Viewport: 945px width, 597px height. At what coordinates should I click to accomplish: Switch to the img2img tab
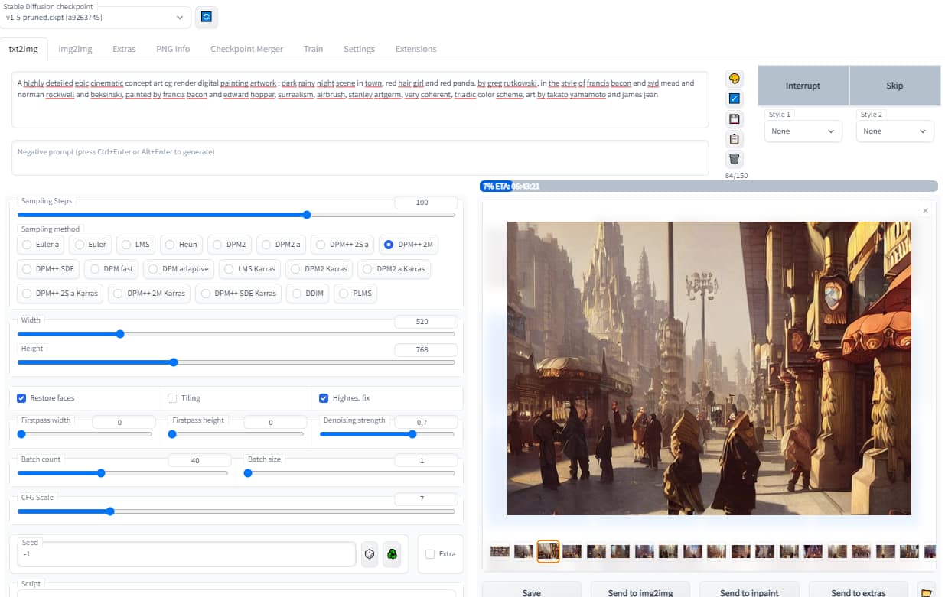coord(75,49)
